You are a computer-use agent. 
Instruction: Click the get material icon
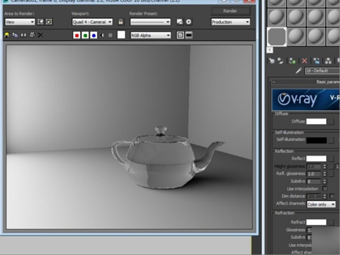click(x=272, y=60)
